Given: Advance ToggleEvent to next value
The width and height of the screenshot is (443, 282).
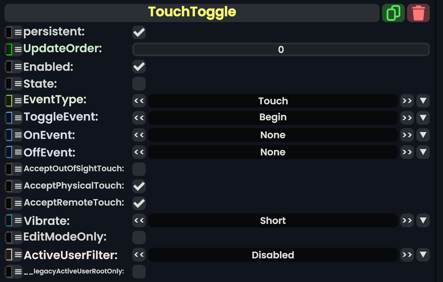Looking at the screenshot, I should [407, 117].
